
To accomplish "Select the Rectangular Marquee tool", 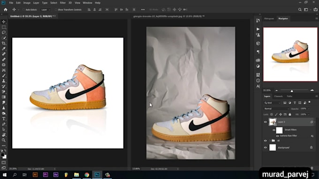I will [x=4, y=27].
